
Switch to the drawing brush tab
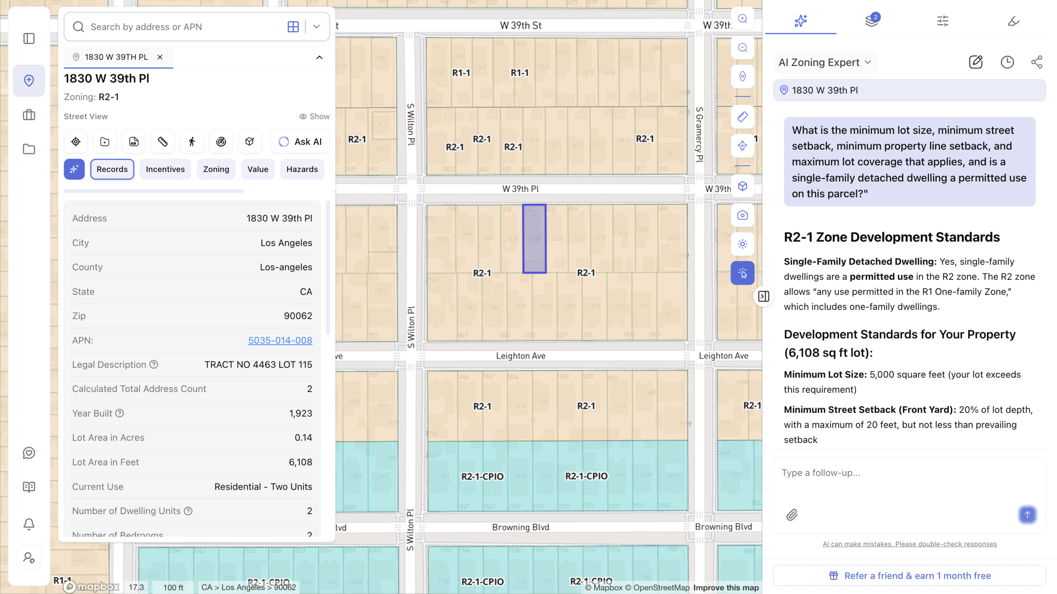[1014, 21]
